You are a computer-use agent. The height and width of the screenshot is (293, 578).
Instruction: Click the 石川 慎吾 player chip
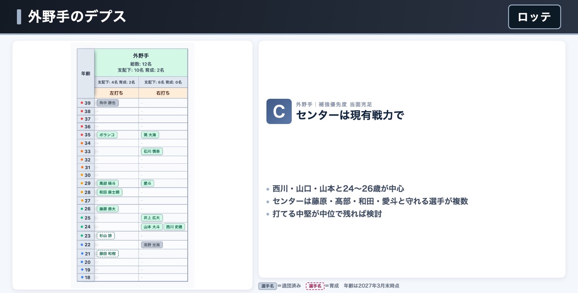[152, 151]
